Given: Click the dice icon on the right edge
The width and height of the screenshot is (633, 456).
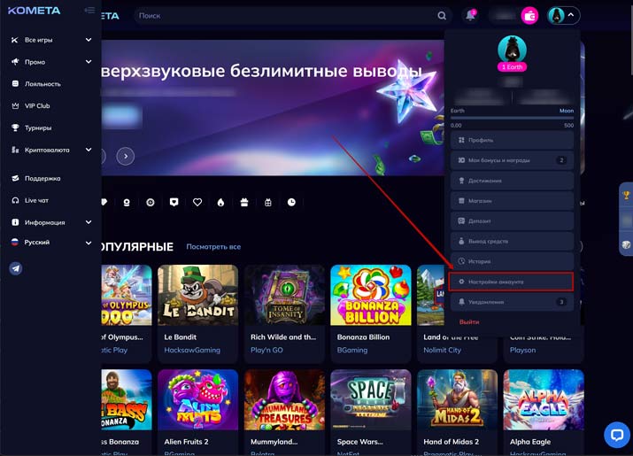Looking at the screenshot, I should tap(626, 244).
